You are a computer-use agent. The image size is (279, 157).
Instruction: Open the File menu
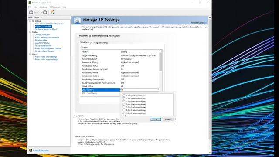(x=30, y=7)
